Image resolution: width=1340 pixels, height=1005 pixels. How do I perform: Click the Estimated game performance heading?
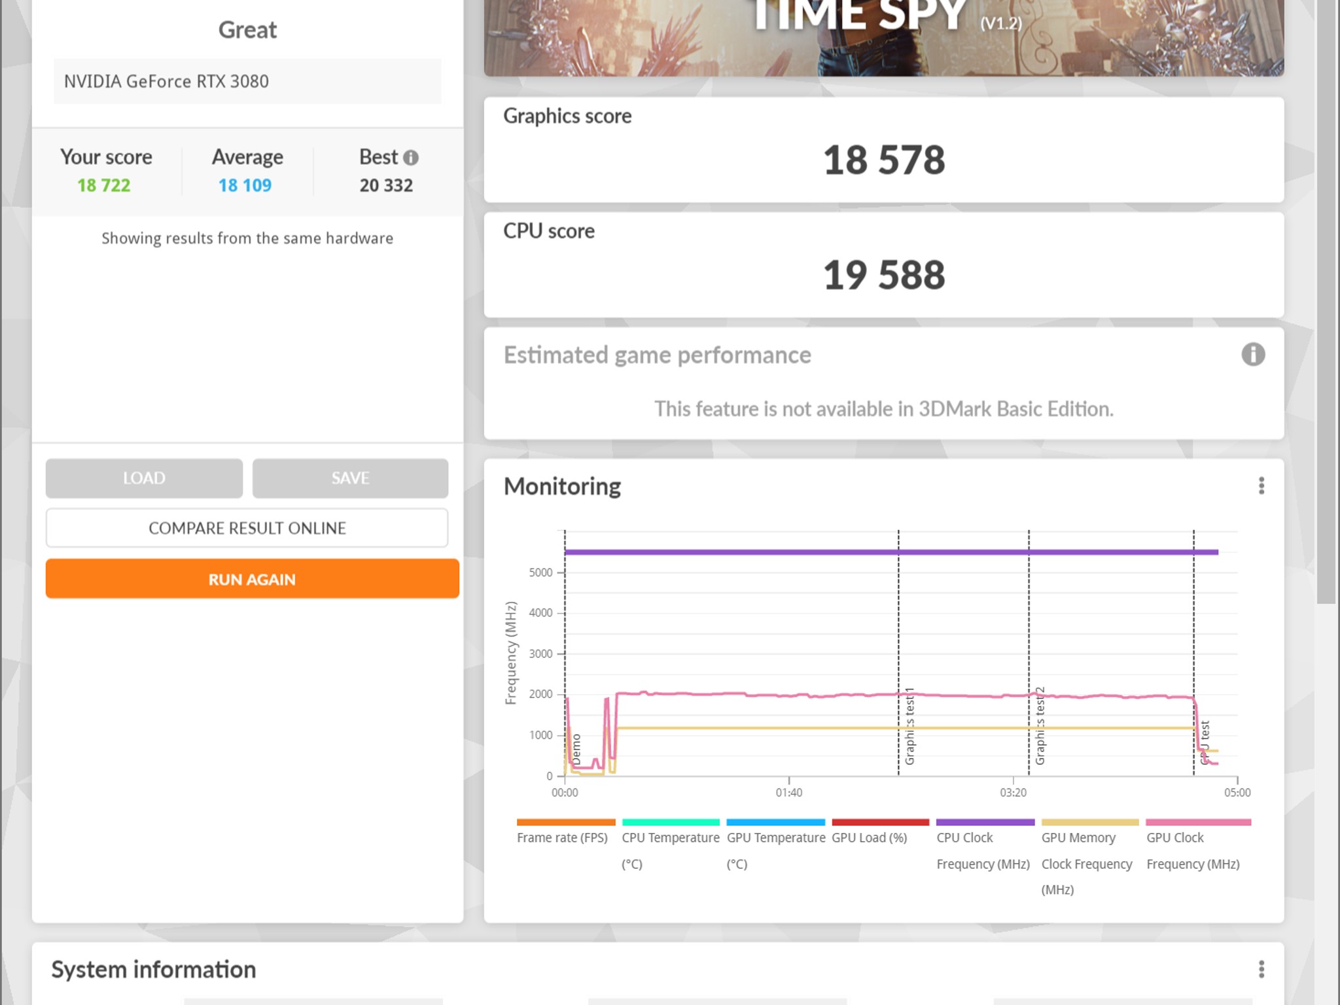657,355
